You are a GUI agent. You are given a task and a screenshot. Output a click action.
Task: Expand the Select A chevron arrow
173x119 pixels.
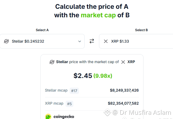click(79, 42)
